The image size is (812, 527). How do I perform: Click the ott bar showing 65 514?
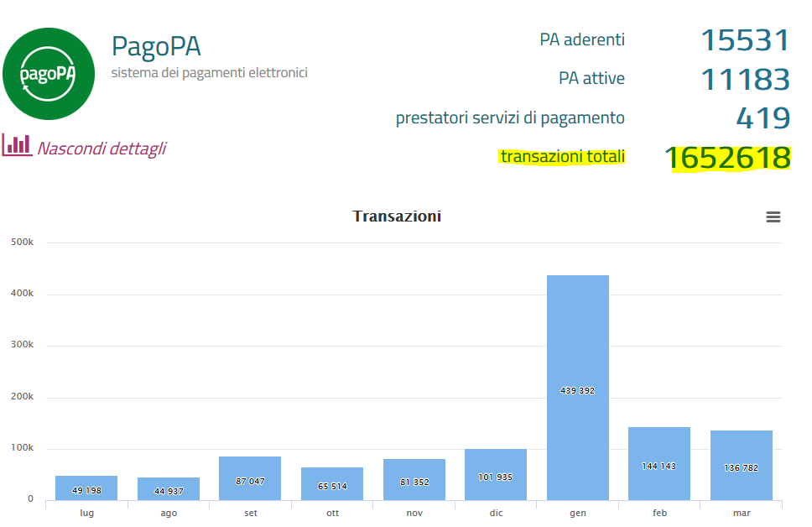pyautogui.click(x=332, y=484)
